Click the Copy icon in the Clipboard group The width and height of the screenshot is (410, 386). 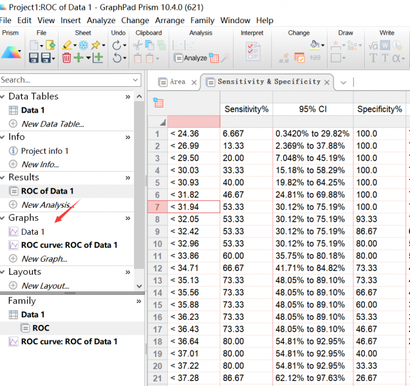149,45
